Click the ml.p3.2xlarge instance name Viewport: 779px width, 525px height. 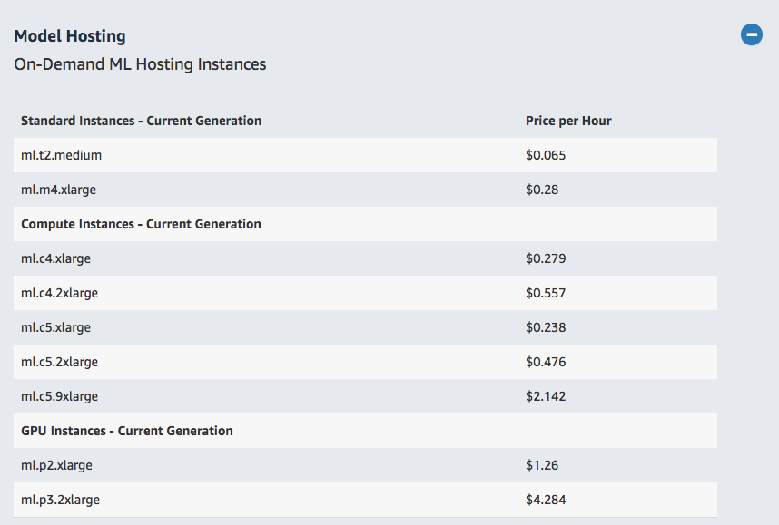pyautogui.click(x=60, y=500)
